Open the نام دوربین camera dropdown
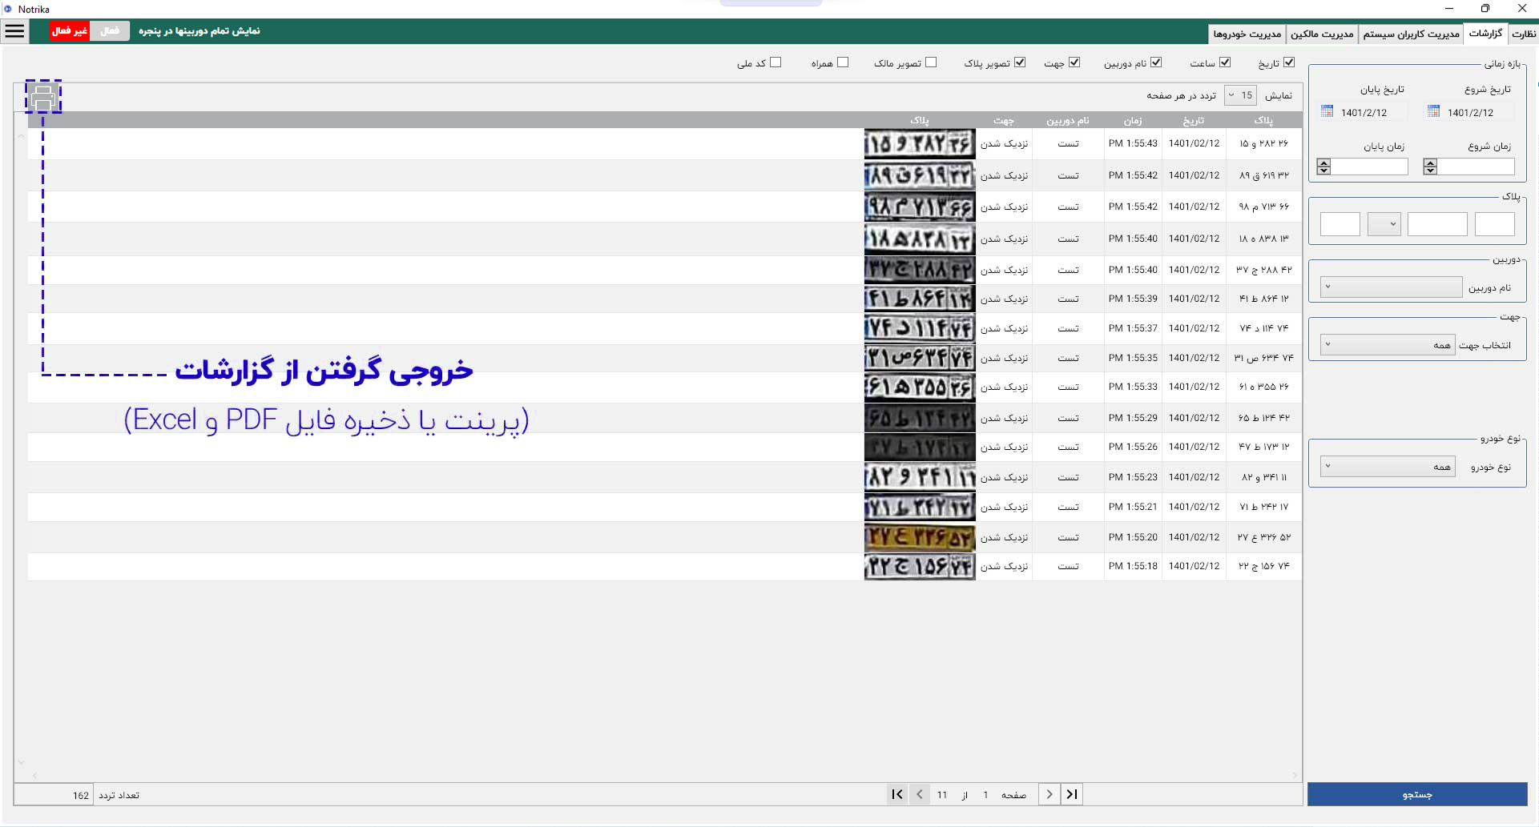The image size is (1539, 827). [1392, 287]
